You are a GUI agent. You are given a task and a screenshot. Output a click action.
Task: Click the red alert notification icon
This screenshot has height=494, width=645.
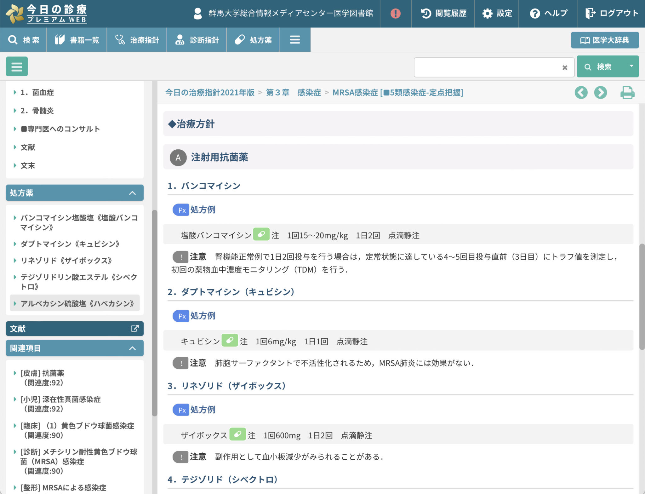(395, 13)
